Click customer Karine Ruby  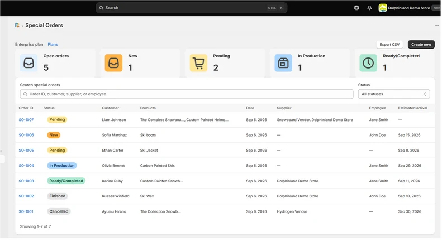112,181
